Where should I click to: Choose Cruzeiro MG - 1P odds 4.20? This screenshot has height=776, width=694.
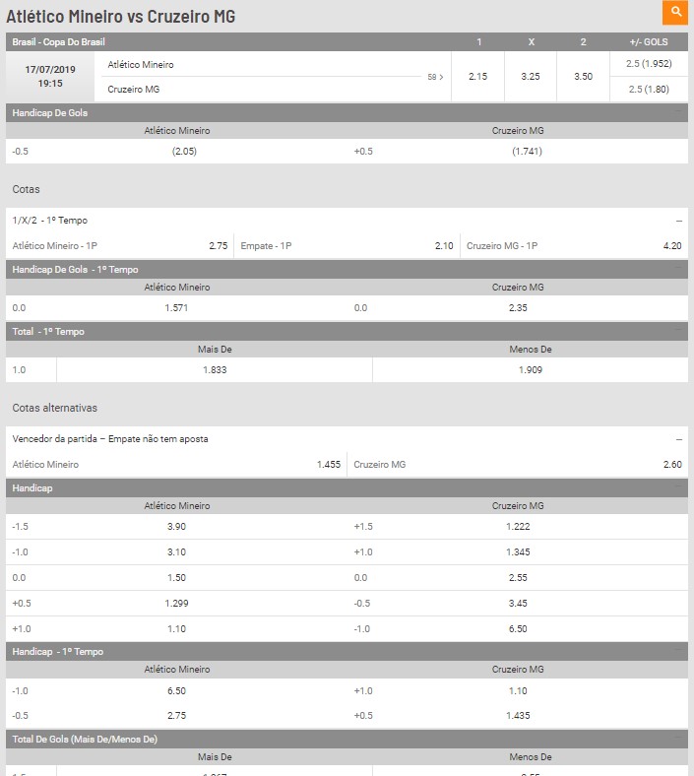574,246
